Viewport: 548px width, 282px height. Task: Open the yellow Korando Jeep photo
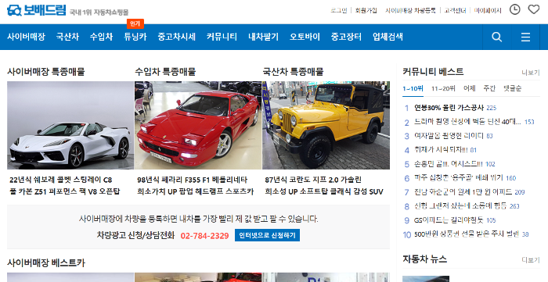point(326,126)
